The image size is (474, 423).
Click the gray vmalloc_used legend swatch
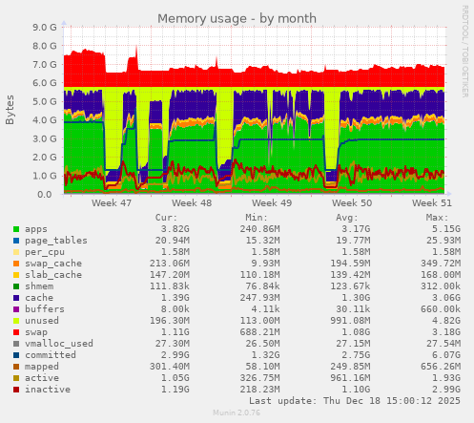(16, 344)
